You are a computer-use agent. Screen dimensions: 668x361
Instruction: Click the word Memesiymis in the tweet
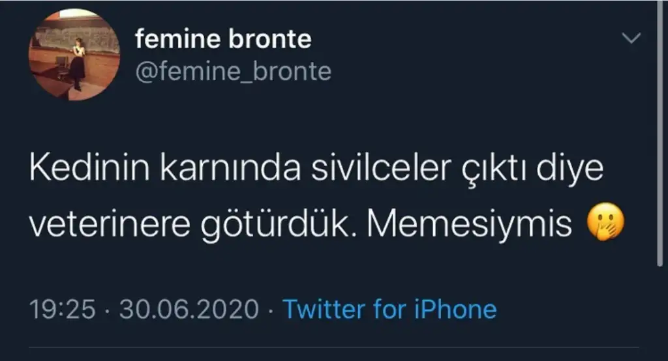pos(469,224)
